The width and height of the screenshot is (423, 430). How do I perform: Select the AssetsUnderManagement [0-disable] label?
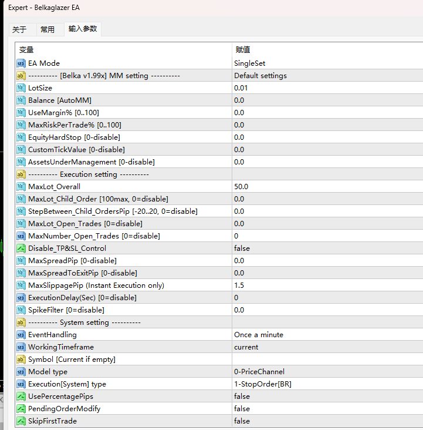92,162
